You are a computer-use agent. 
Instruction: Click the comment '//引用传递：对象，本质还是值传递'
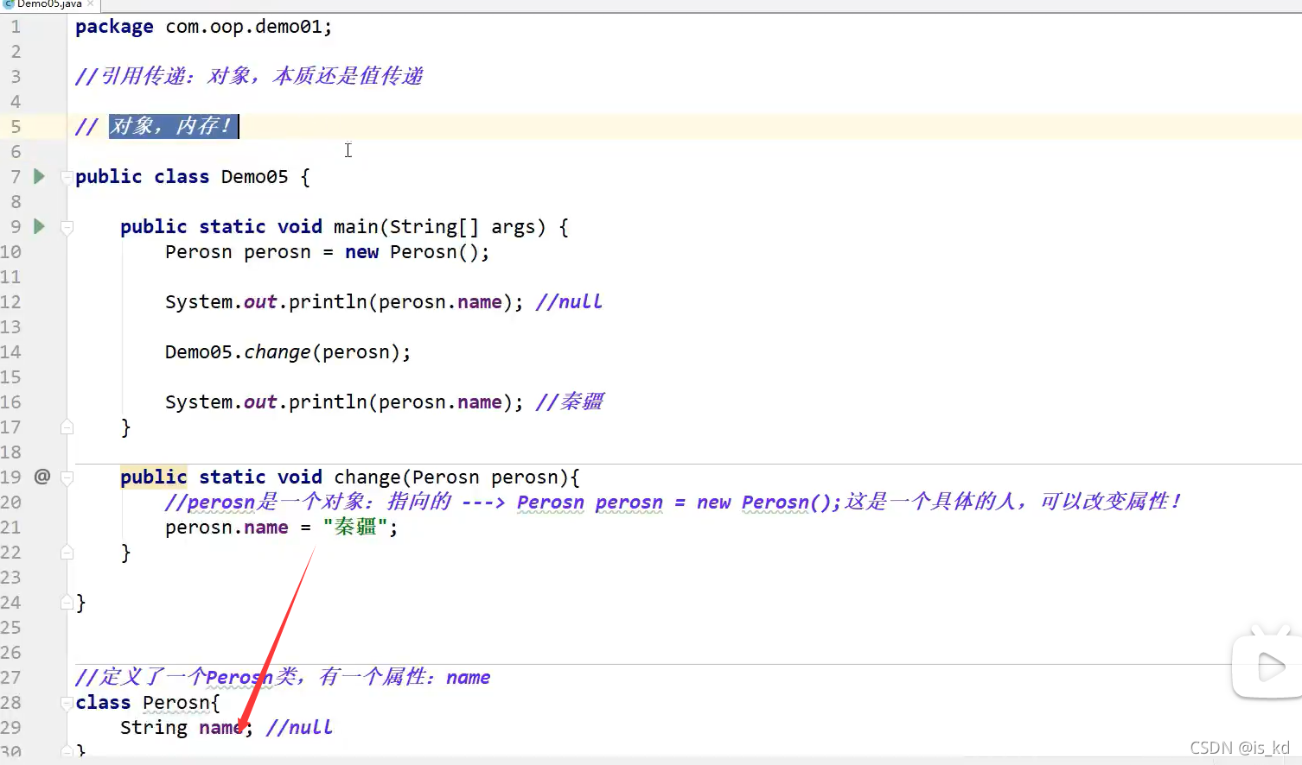pyautogui.click(x=249, y=76)
